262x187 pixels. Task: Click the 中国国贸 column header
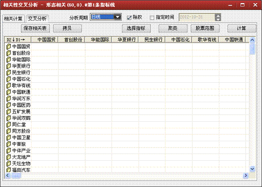point(45,39)
